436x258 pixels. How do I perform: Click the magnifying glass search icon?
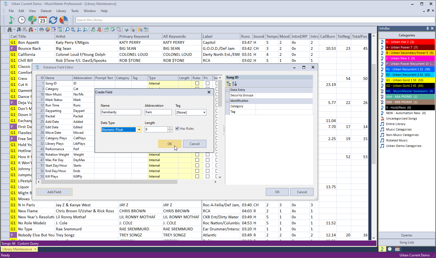(67, 30)
